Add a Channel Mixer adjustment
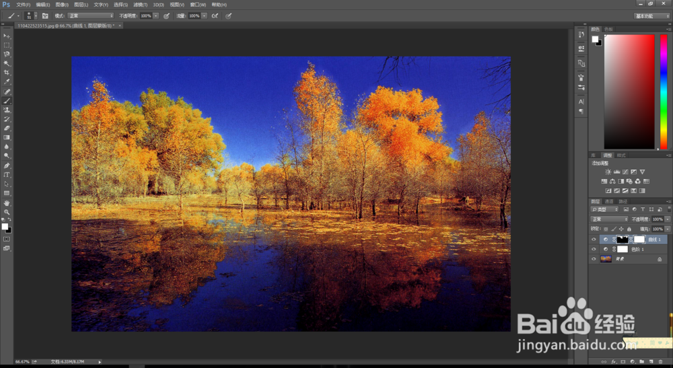 pos(638,182)
